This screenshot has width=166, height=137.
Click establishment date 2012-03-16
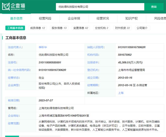pyautogui.click(x=125, y=78)
